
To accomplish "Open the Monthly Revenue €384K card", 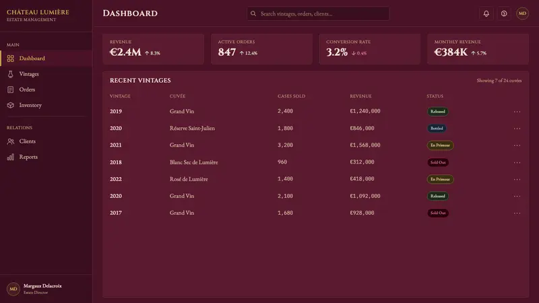I will click(x=478, y=48).
